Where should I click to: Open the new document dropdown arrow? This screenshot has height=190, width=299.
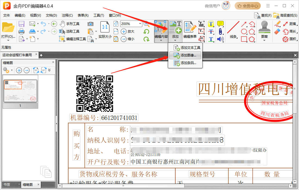click(x=38, y=39)
